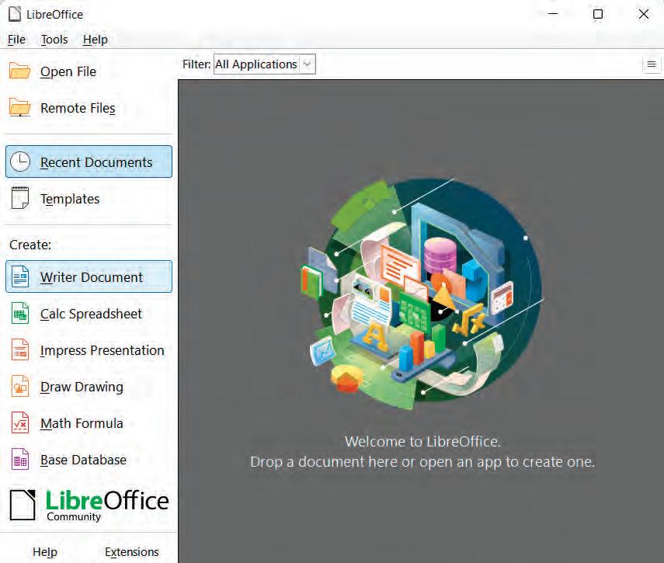Click the Base Database icon
This screenshot has height=563, width=664.
click(20, 460)
